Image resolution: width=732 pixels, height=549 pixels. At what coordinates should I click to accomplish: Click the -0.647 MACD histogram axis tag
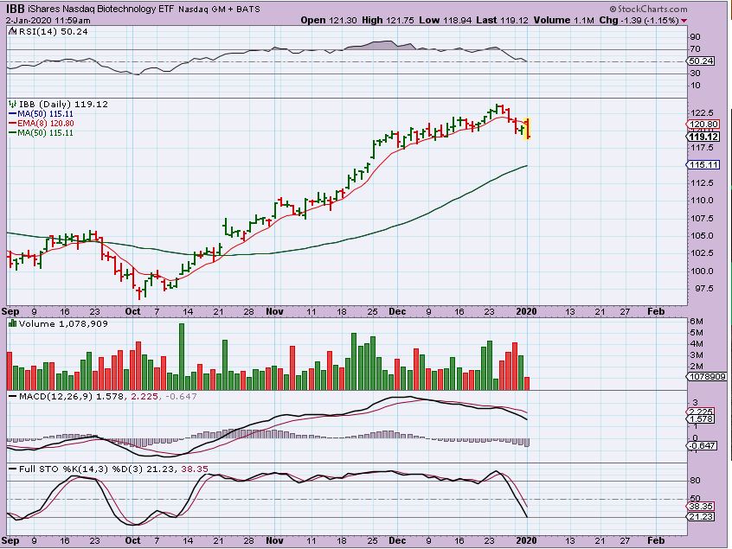702,445
